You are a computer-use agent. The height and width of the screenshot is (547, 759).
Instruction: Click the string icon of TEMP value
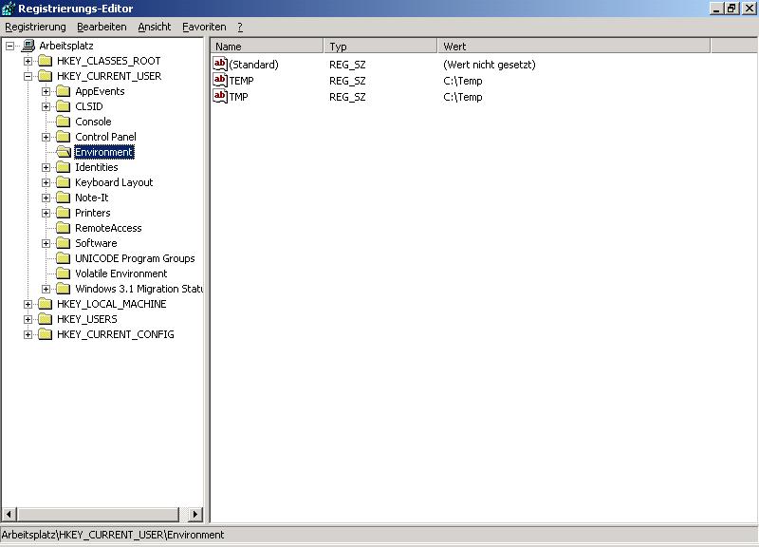click(x=220, y=80)
